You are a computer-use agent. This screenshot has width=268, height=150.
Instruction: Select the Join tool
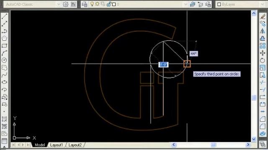[x=263, y=112]
